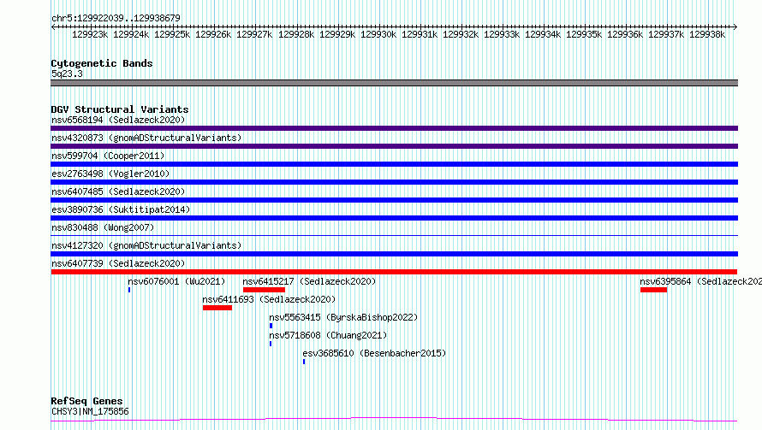The height and width of the screenshot is (430, 762).
Task: Select the blue bar under nsv6407485
Action: point(394,200)
